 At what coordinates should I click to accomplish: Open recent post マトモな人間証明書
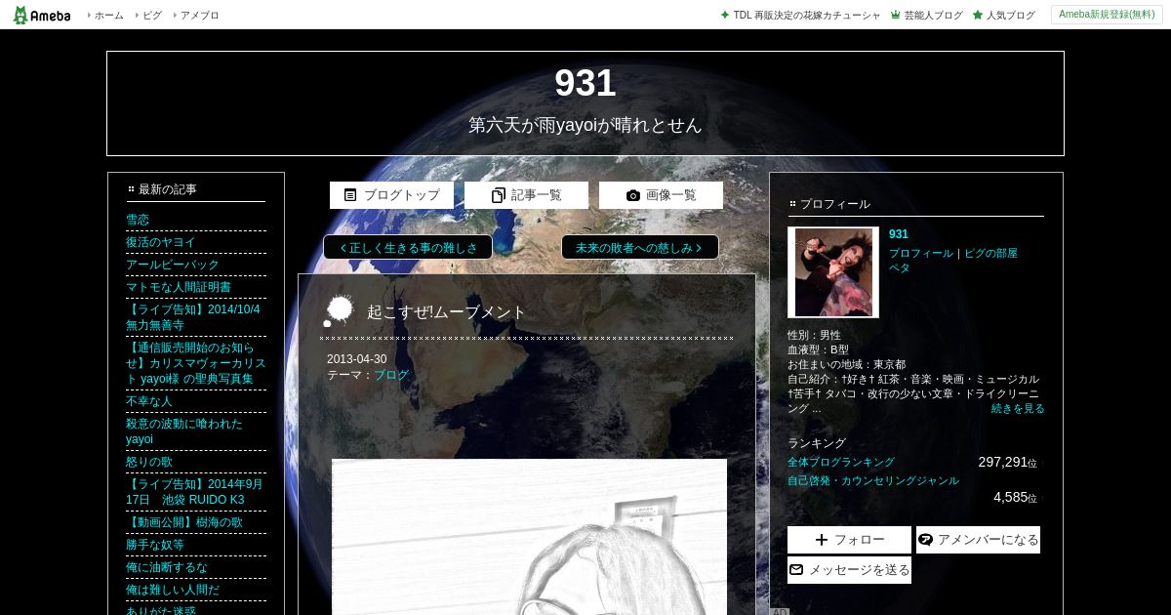coord(179,287)
